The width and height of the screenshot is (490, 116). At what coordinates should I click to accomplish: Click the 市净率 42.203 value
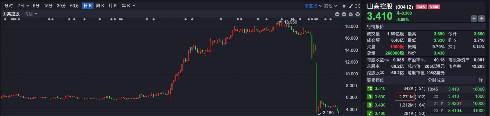[478, 66]
